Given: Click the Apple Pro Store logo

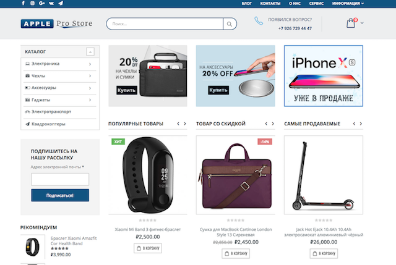Looking at the screenshot, I should click(56, 23).
